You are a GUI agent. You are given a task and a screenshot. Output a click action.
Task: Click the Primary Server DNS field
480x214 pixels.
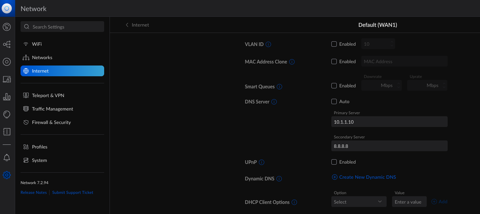point(389,122)
